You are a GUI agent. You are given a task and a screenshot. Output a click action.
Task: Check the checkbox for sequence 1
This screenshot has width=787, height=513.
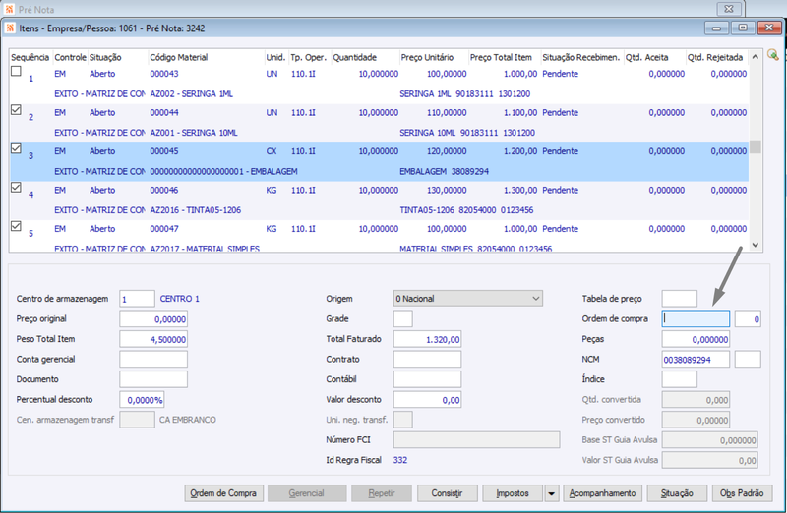(x=16, y=71)
